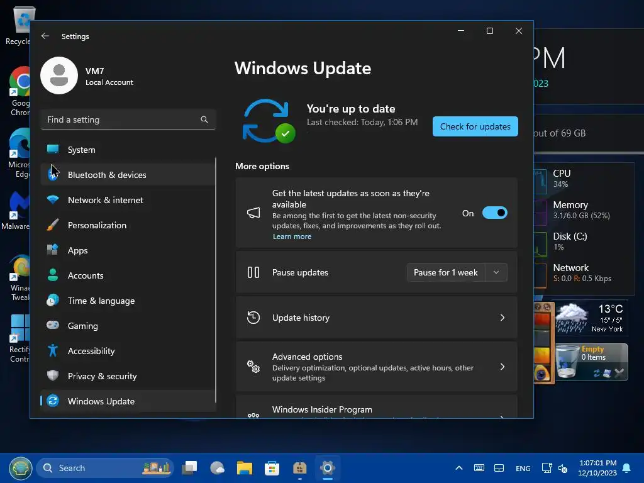Click the Accessibility figure icon

tap(53, 350)
